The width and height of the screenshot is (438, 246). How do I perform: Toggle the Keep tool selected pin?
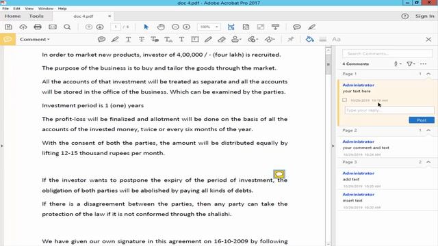[x=290, y=40]
